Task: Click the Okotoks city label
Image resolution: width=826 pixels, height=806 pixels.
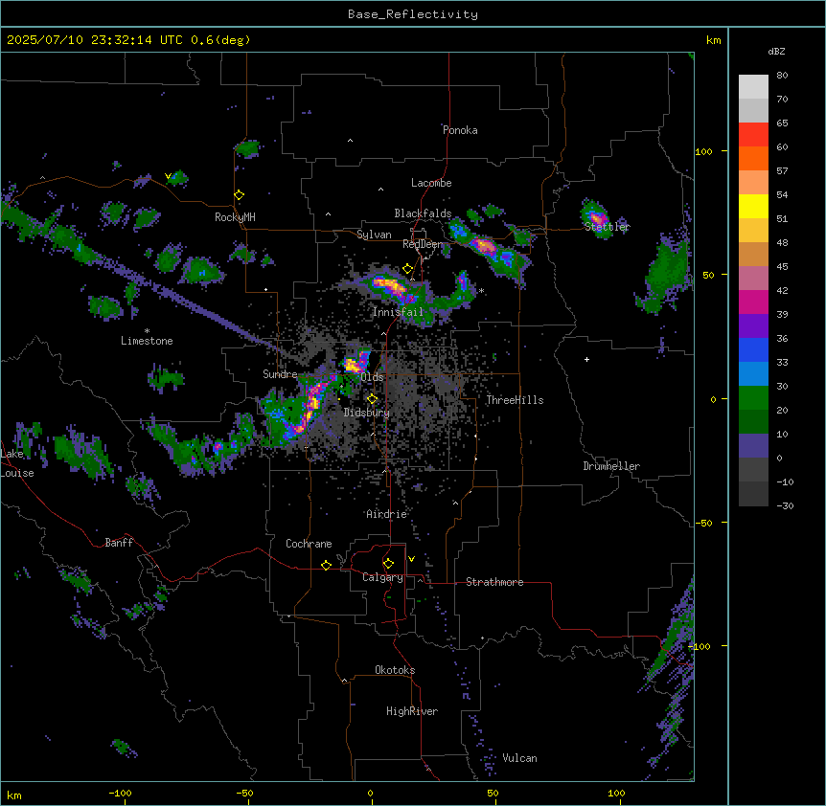Action: pyautogui.click(x=395, y=670)
